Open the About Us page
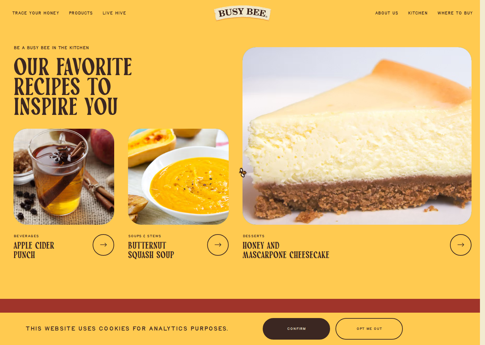The width and height of the screenshot is (485, 345). tap(387, 13)
